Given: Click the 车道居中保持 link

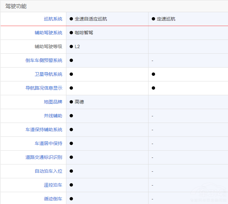Looking at the screenshot, I should point(48,143).
